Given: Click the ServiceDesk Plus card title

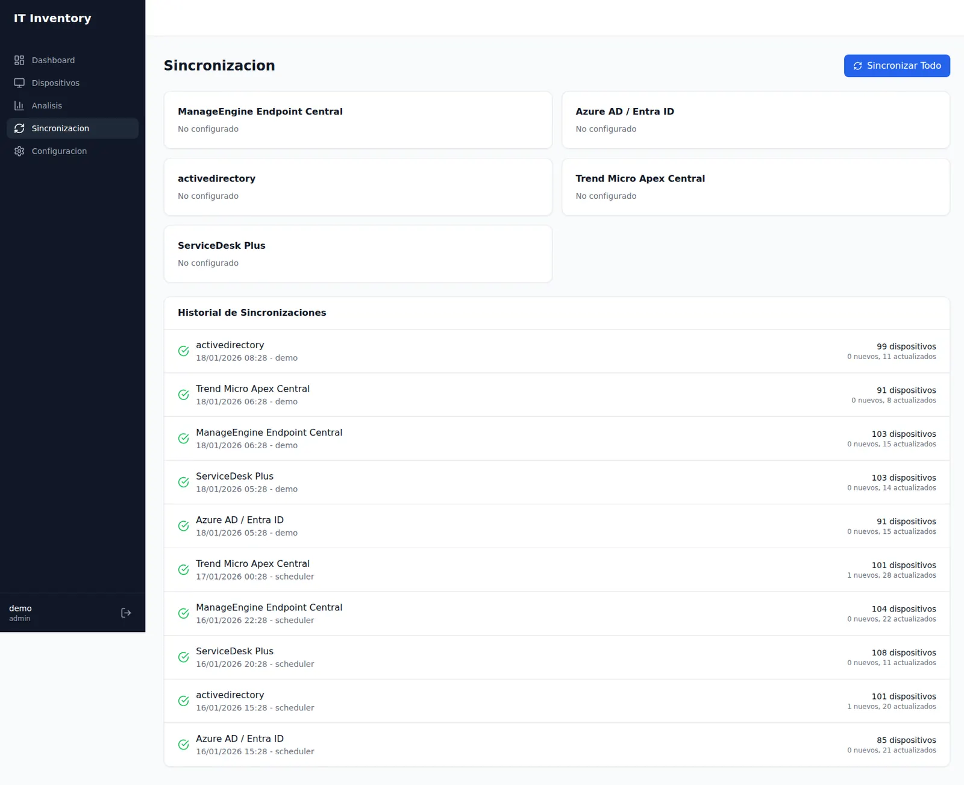Looking at the screenshot, I should 221,245.
